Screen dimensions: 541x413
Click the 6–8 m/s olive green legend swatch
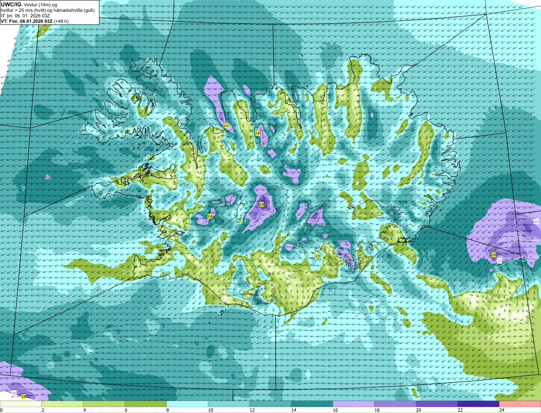coord(146,404)
